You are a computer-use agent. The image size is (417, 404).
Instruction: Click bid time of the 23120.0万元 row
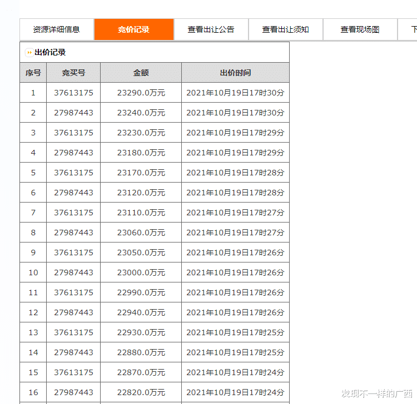(235, 193)
